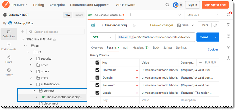237x112 pixels.
Task: Expand the utility folder
Action: pos(31,78)
